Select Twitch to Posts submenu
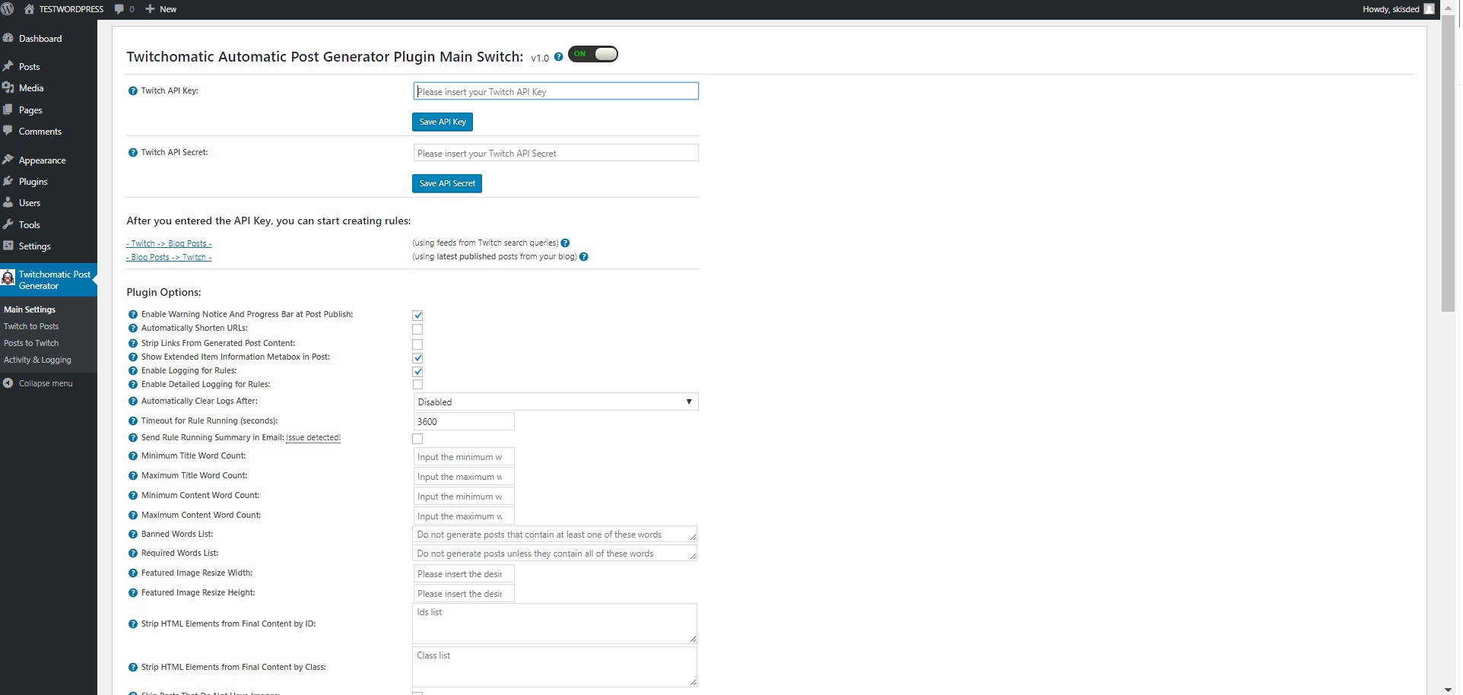 31,326
